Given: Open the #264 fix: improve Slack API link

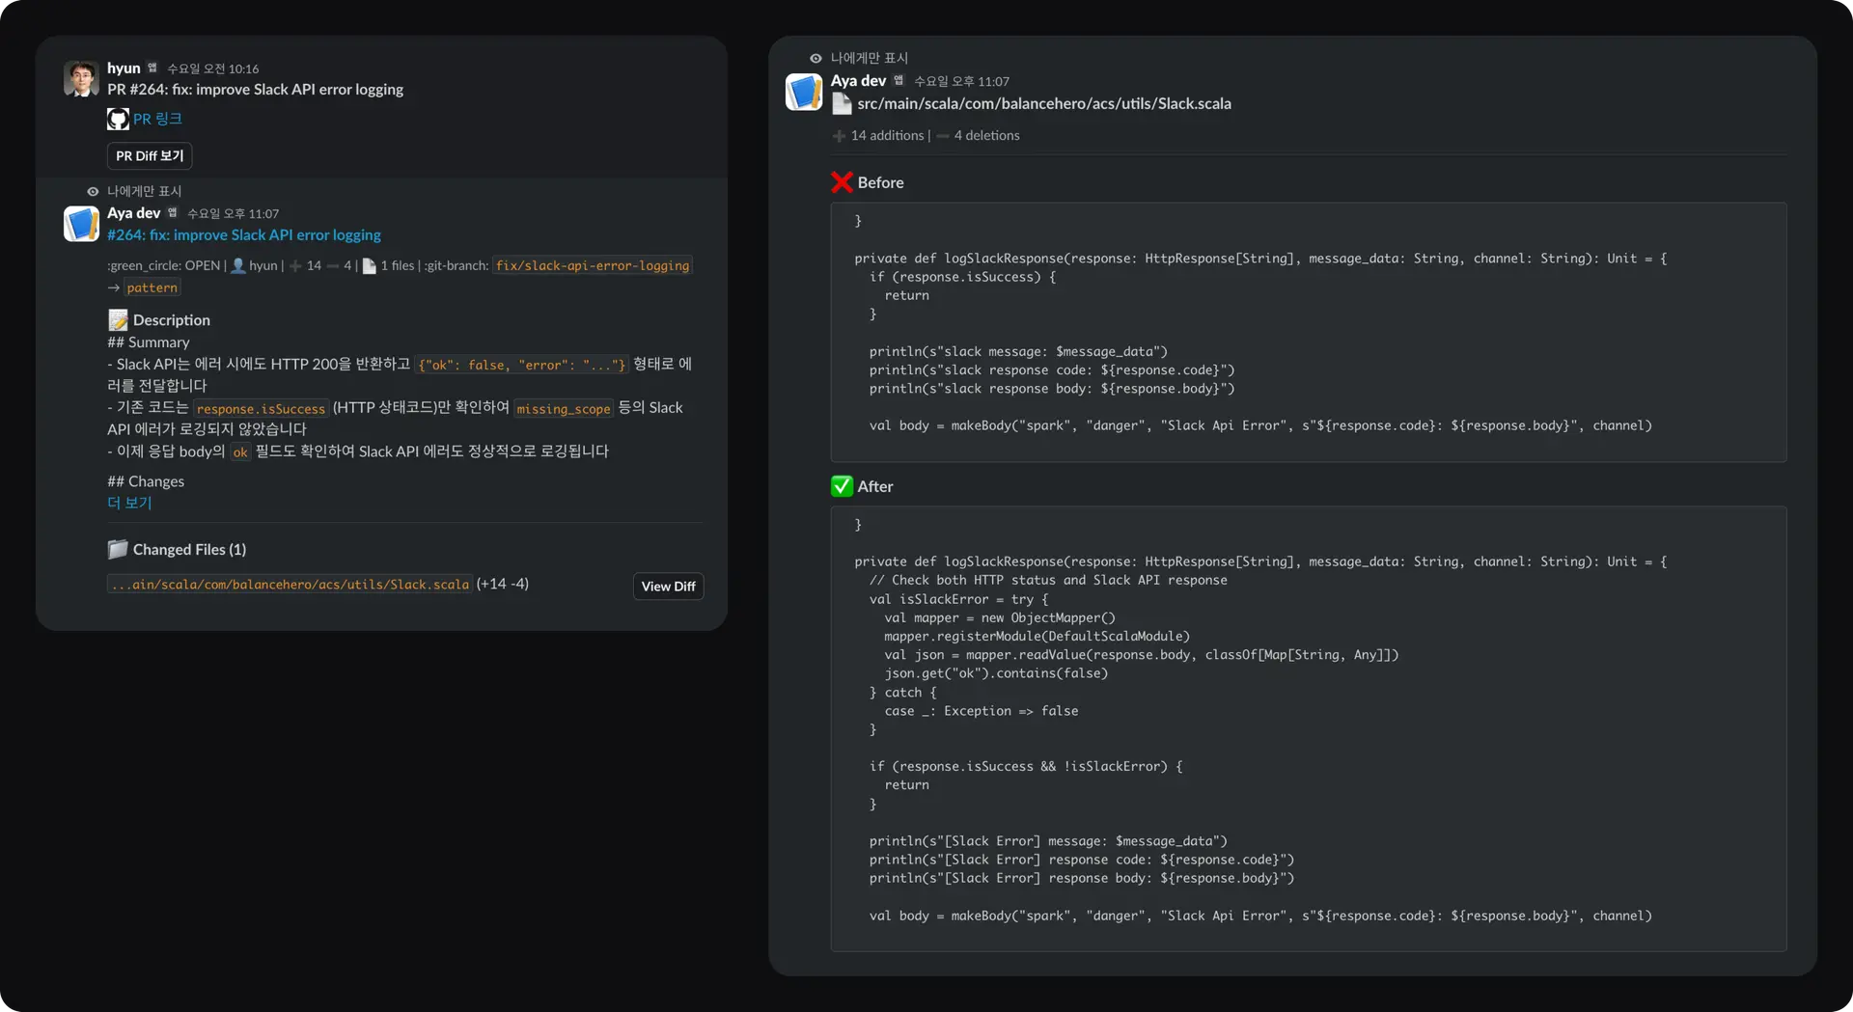Looking at the screenshot, I should tap(244, 235).
